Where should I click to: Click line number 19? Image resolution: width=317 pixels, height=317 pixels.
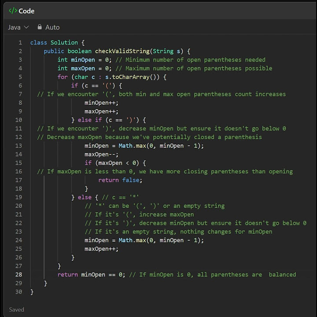coord(18,197)
